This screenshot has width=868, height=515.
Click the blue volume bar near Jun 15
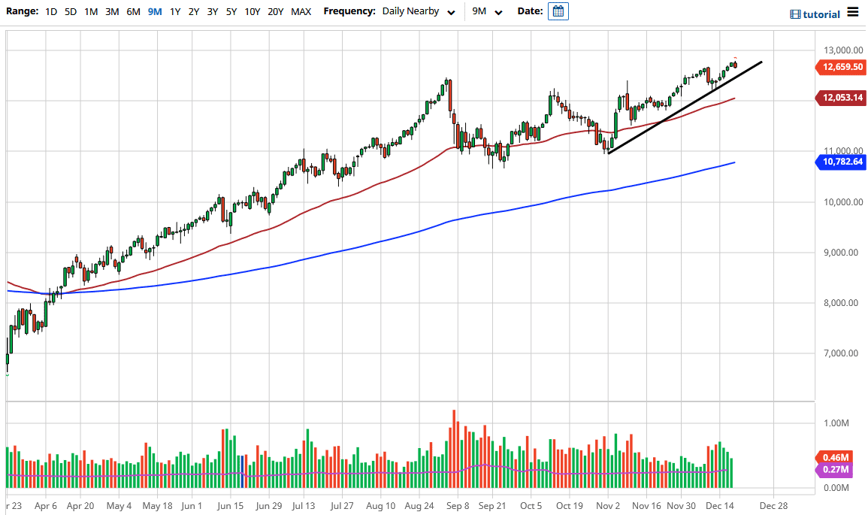click(x=243, y=472)
